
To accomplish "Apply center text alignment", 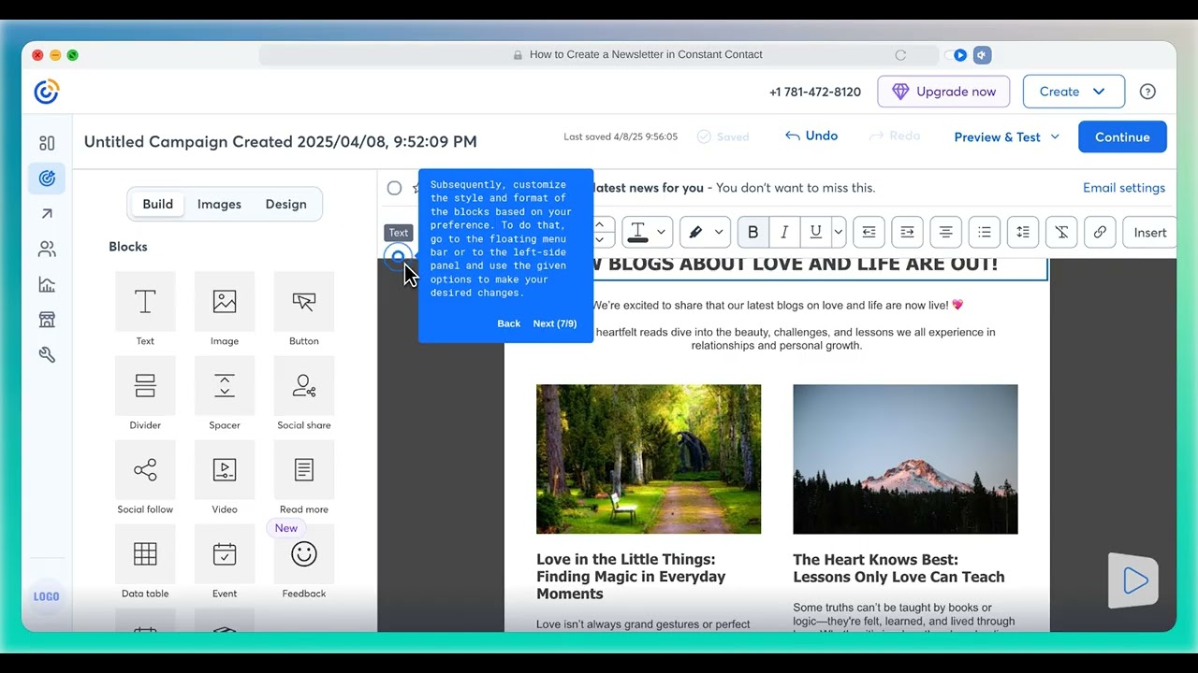I will pyautogui.click(x=945, y=232).
